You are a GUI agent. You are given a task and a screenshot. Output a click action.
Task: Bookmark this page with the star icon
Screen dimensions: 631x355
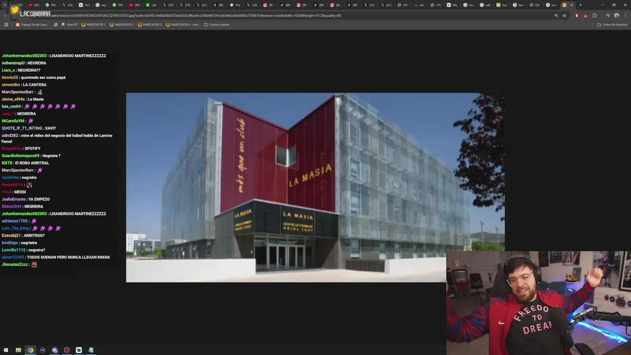click(564, 15)
